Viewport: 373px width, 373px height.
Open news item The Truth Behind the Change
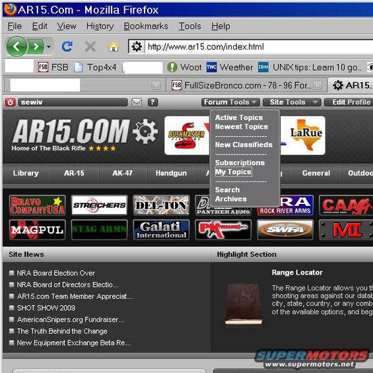(62, 331)
